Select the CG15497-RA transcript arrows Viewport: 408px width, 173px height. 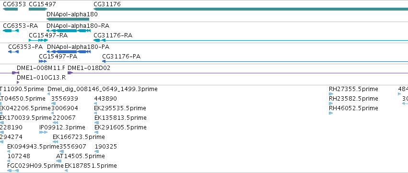point(38,40)
